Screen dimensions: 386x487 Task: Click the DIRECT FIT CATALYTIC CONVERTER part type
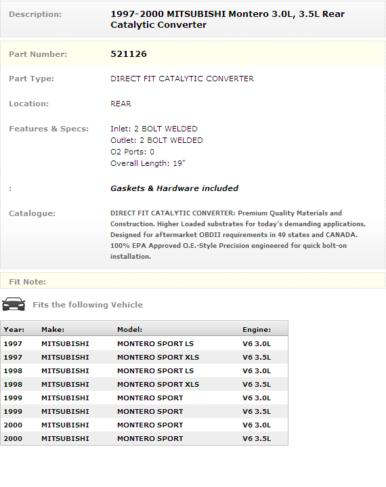[x=182, y=79]
